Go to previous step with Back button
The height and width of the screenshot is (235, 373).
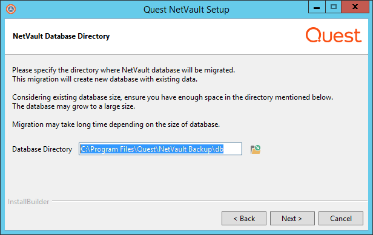pyautogui.click(x=244, y=218)
